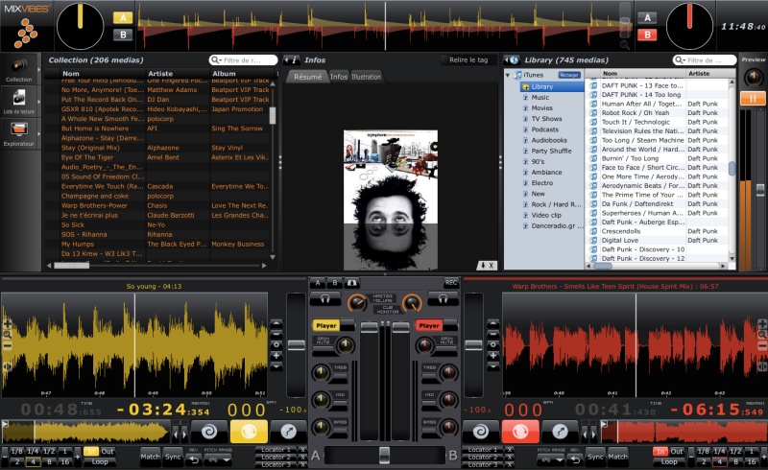Click the yellow deck Match button
Viewport: 768px width, 470px height.
(150, 457)
